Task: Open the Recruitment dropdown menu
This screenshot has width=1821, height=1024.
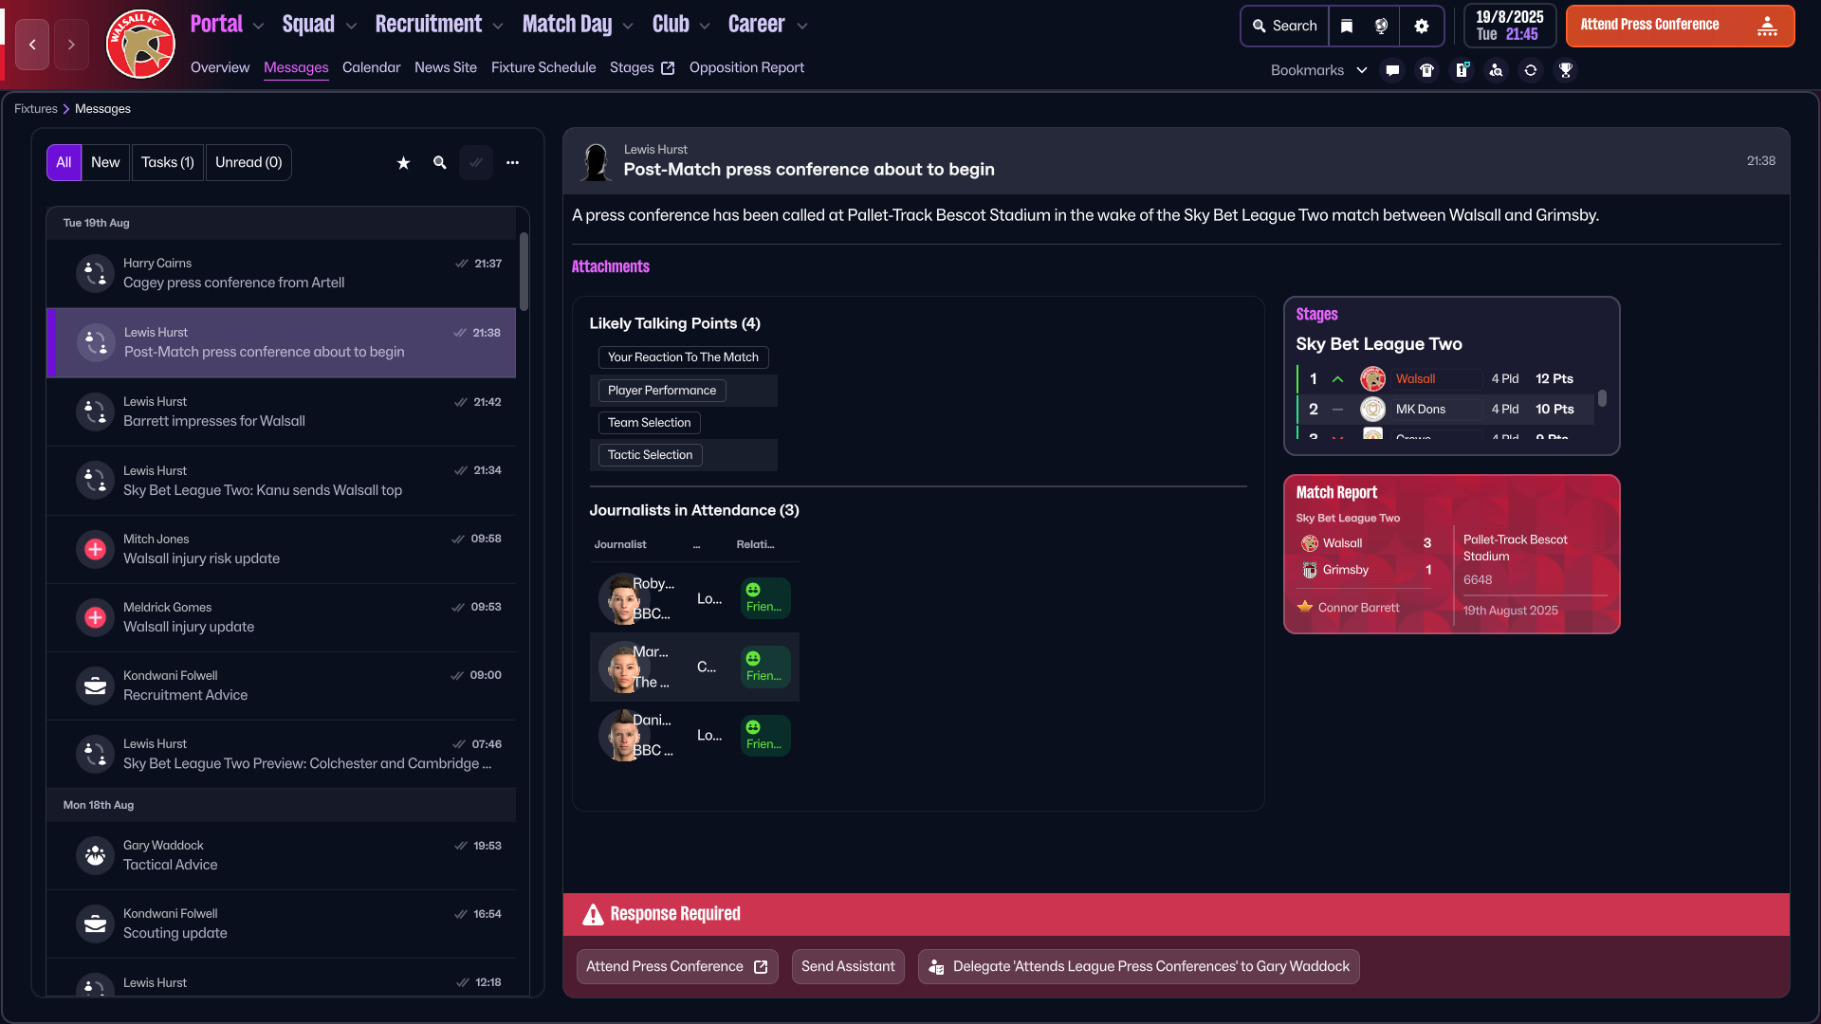Action: [439, 25]
